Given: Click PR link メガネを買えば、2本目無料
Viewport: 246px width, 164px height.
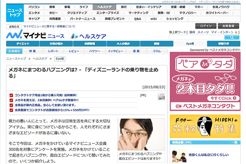Looking at the screenshot, I should 47,100.
